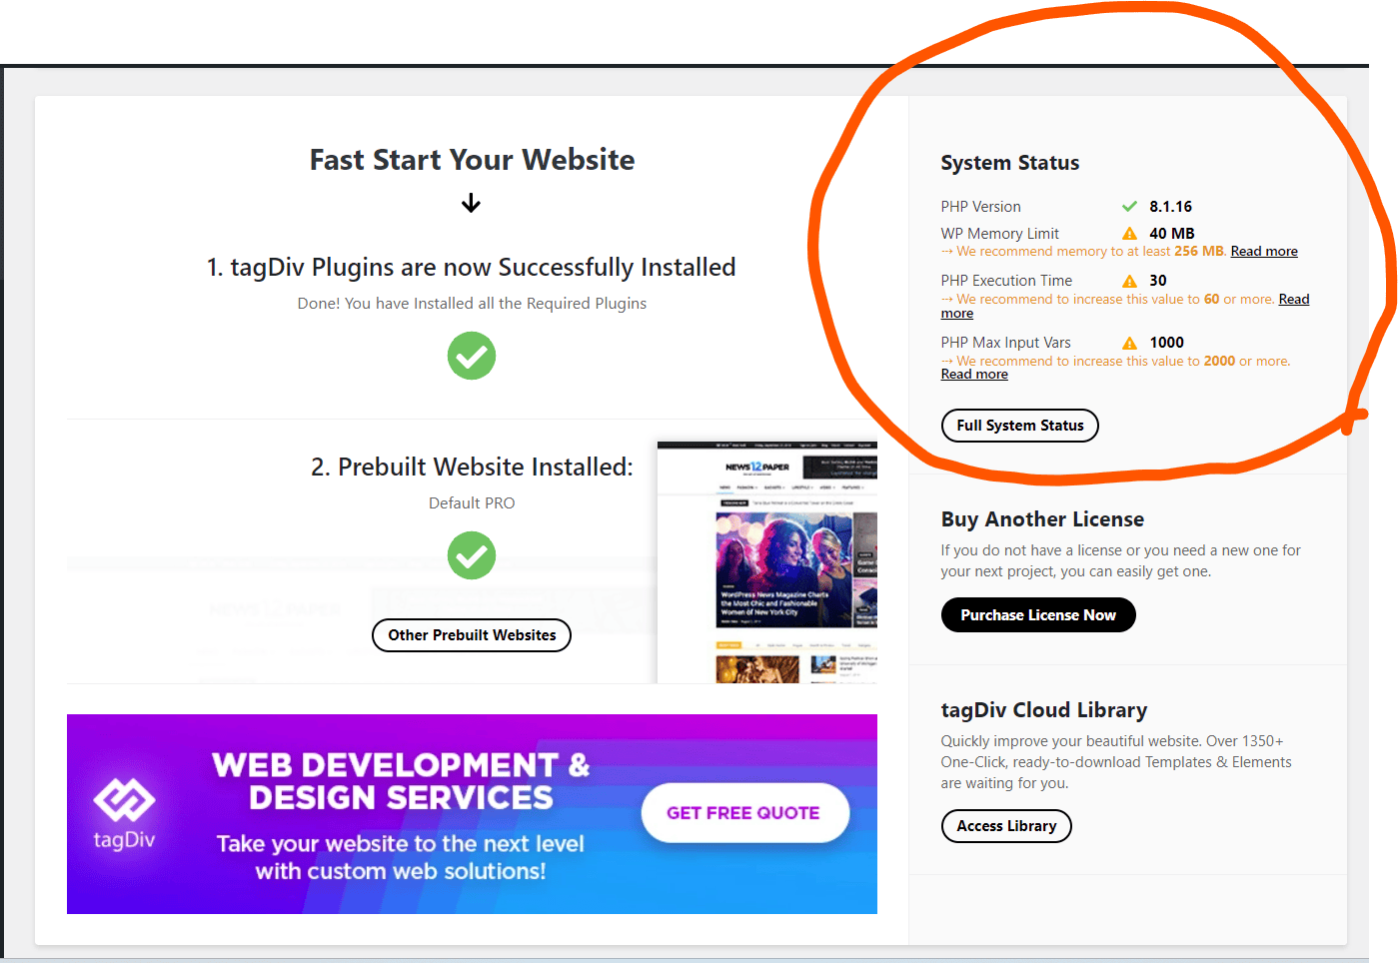
Task: Click the 'Fast Start Your Website' heading
Action: [472, 160]
